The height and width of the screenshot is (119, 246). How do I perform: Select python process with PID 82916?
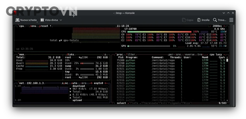pyautogui.click(x=171, y=80)
